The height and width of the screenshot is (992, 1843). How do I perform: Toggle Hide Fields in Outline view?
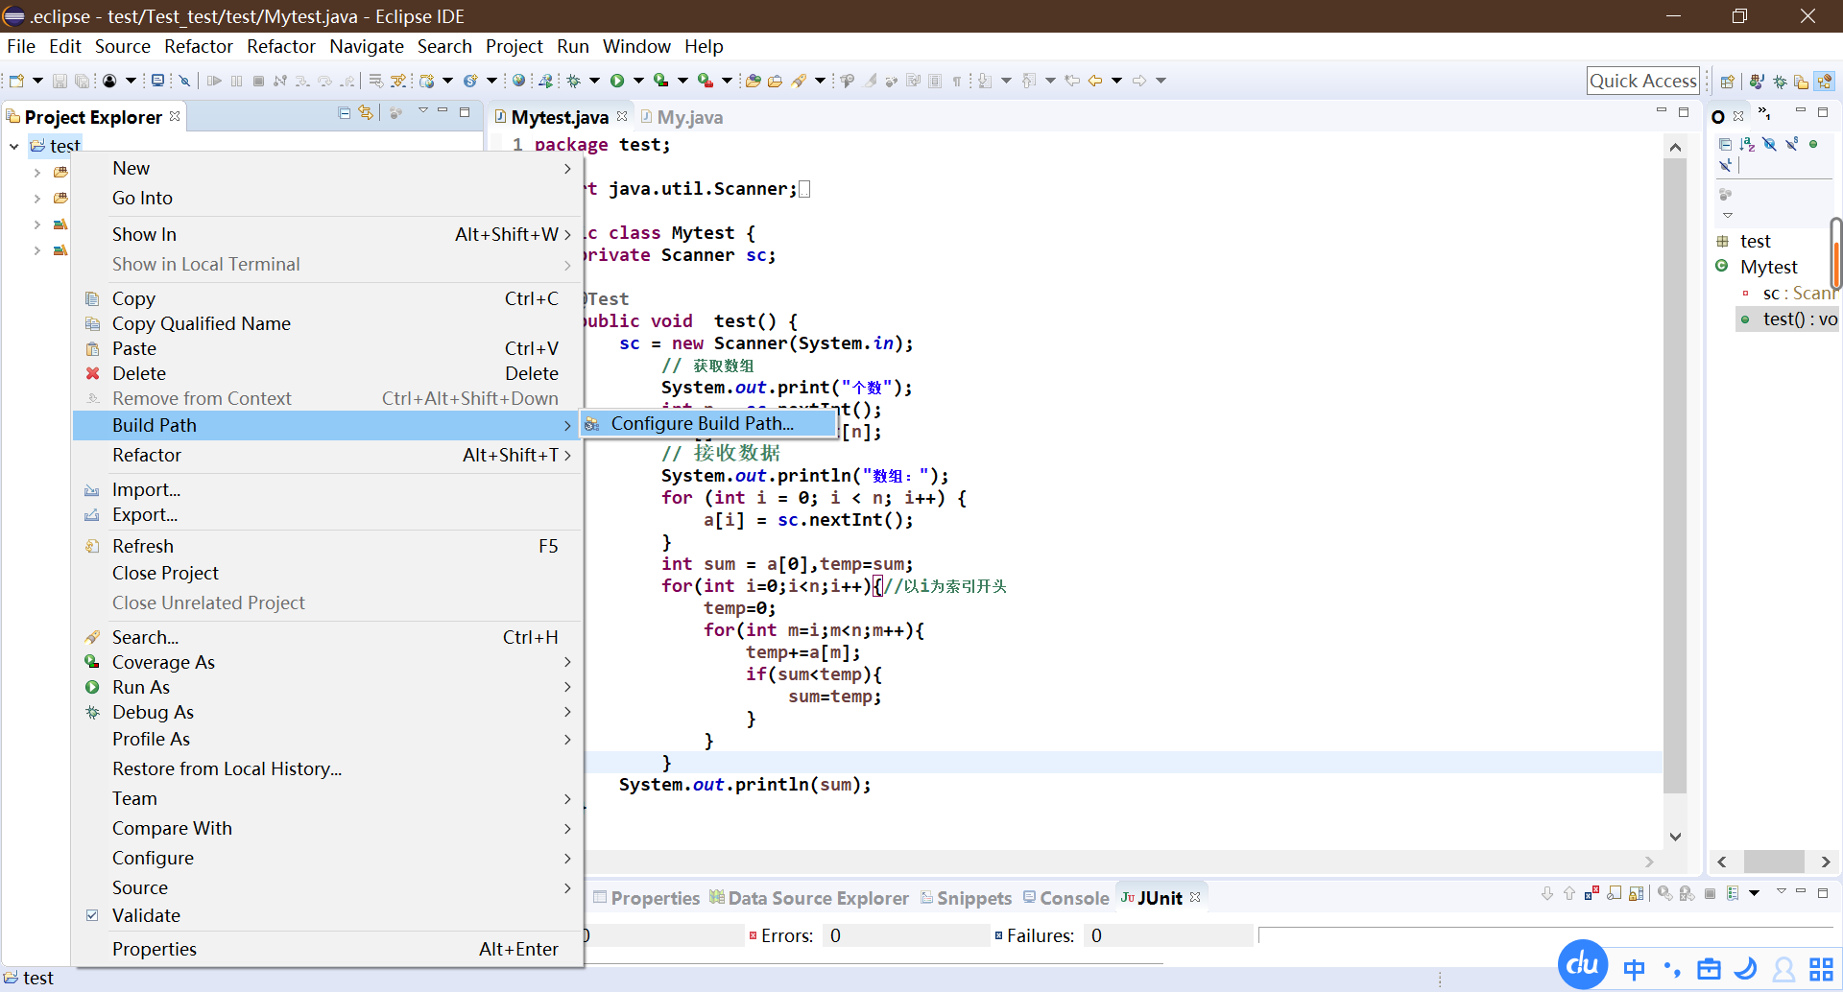1769,144
